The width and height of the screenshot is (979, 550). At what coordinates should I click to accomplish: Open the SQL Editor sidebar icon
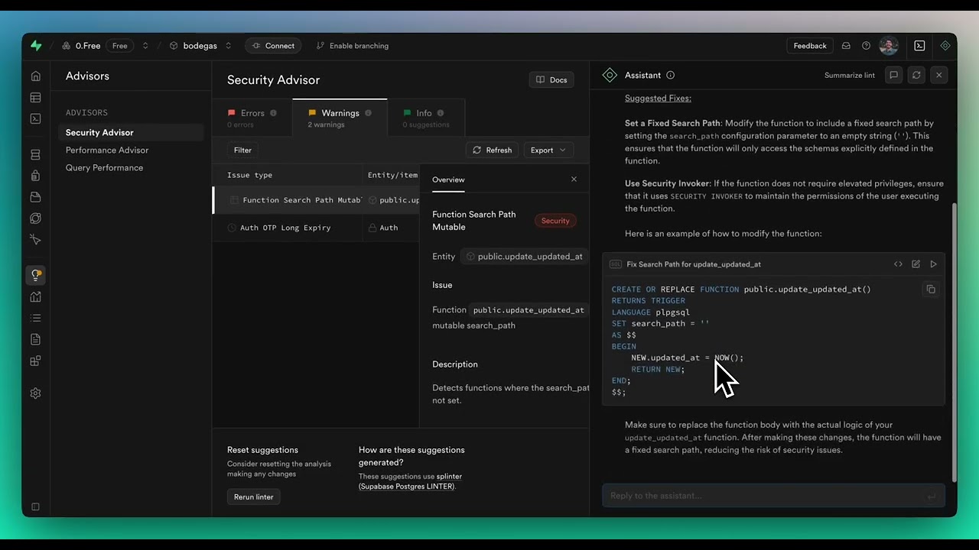pos(35,118)
